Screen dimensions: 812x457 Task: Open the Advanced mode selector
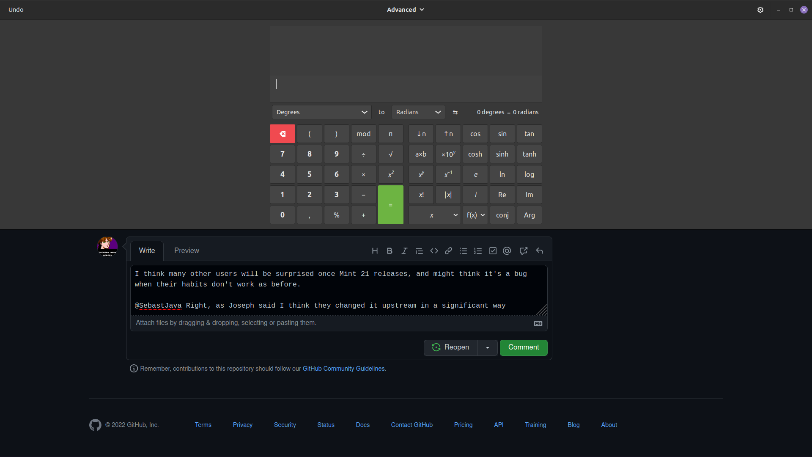[405, 9]
